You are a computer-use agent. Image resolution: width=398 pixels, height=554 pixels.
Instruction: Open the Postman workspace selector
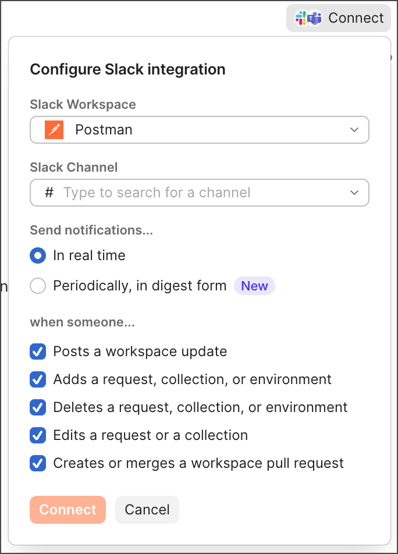pyautogui.click(x=199, y=130)
